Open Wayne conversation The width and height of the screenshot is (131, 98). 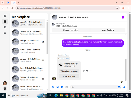[28, 79]
